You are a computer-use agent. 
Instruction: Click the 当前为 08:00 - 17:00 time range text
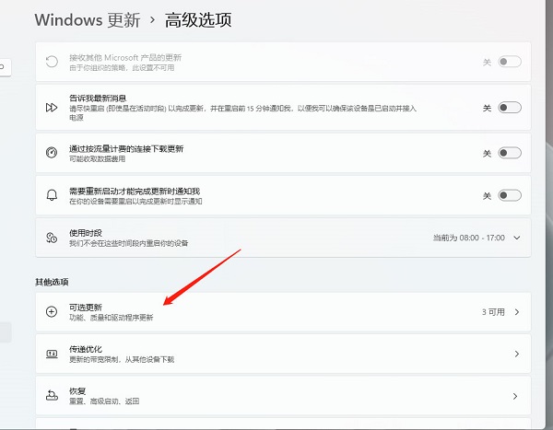click(468, 238)
